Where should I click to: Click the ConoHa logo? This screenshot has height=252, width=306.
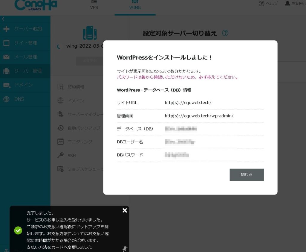point(36,5)
